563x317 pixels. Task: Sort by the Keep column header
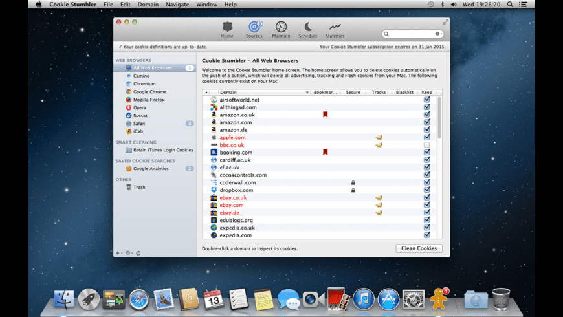tap(426, 93)
